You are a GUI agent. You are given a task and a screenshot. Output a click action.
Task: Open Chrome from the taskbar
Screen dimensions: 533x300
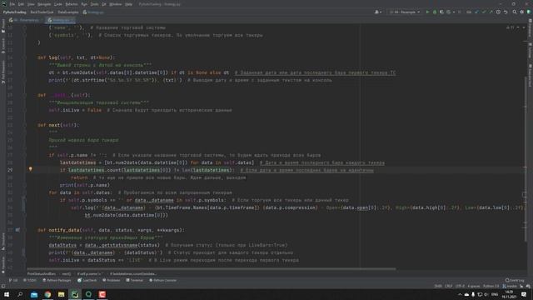[x=47, y=294]
